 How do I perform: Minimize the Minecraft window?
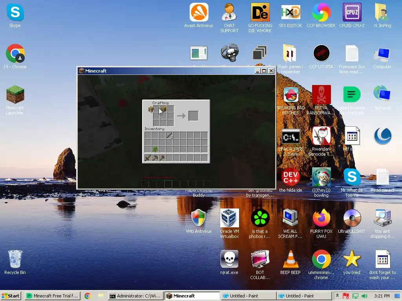[258, 71]
